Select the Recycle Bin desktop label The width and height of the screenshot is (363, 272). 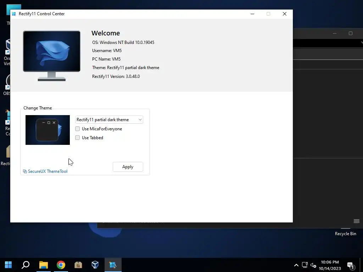(x=345, y=234)
